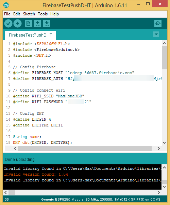
Task: Click the console scroll-up arrow
Action: click(165, 167)
